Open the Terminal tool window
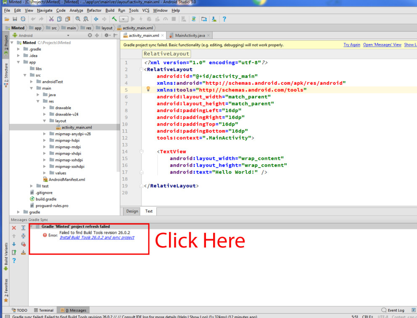 click(44, 310)
